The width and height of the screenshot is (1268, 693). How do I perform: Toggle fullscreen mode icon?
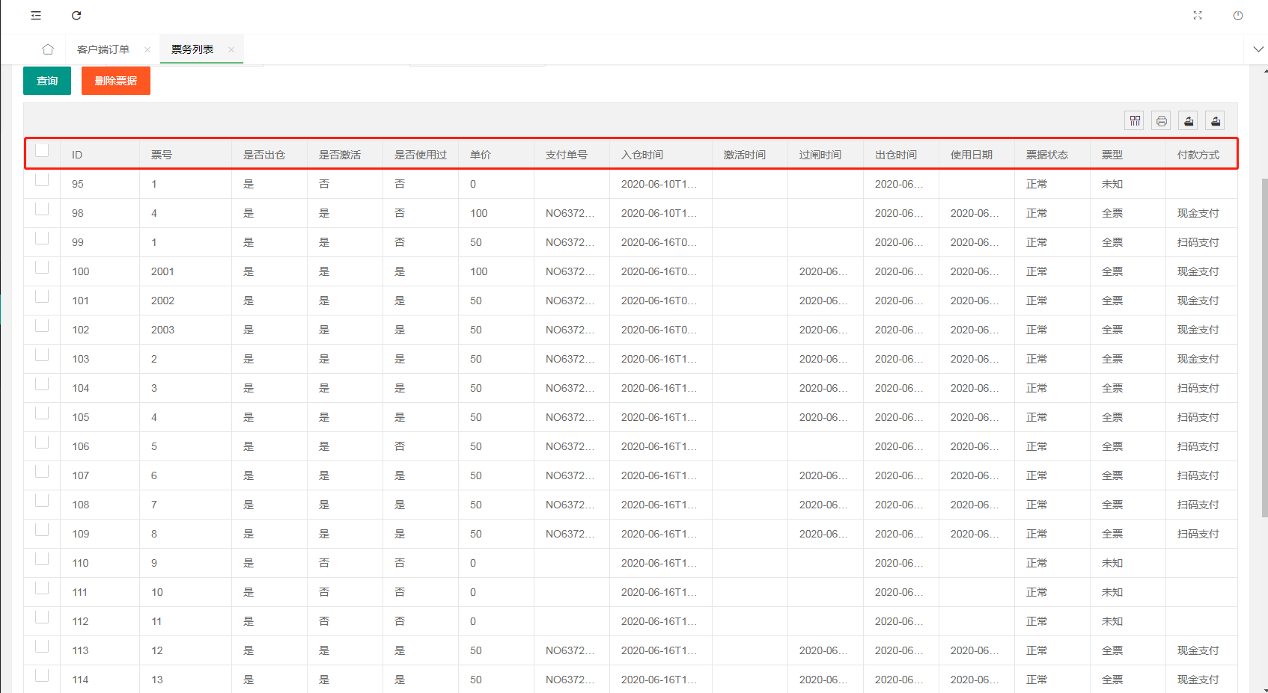[1198, 16]
